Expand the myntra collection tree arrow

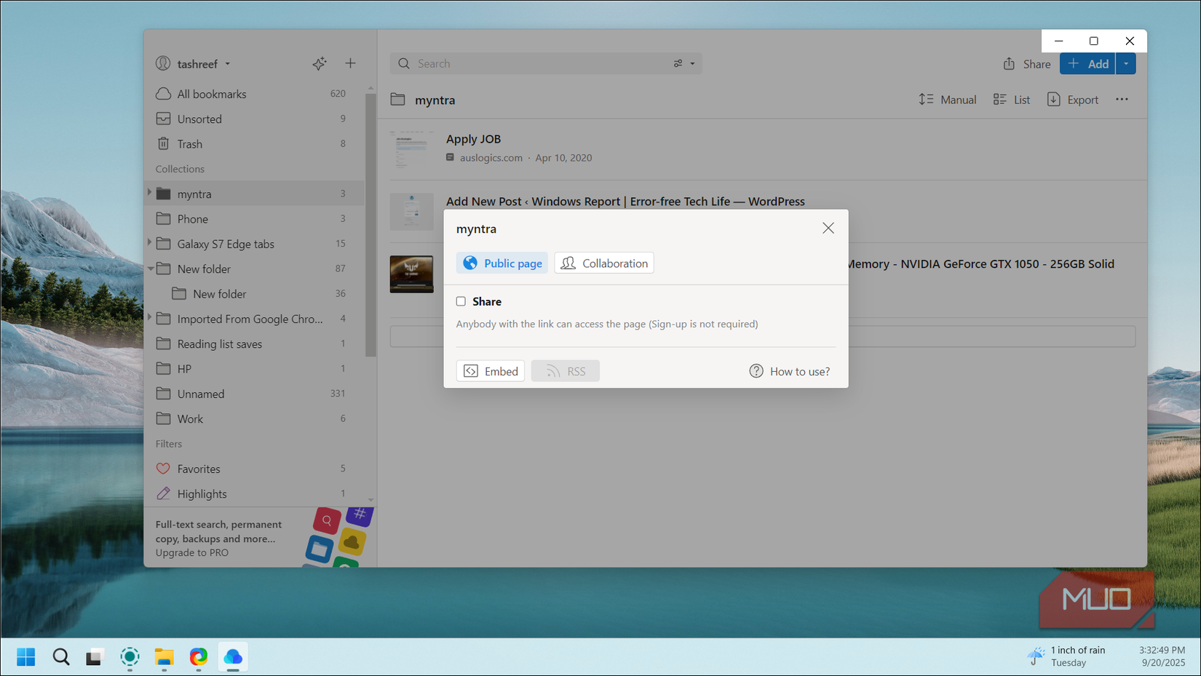tap(150, 193)
